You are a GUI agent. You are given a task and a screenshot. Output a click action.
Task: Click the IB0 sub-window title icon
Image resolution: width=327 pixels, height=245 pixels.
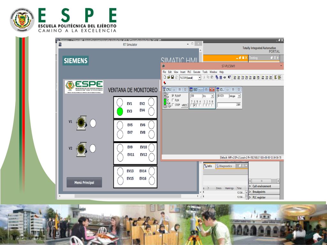(191, 90)
